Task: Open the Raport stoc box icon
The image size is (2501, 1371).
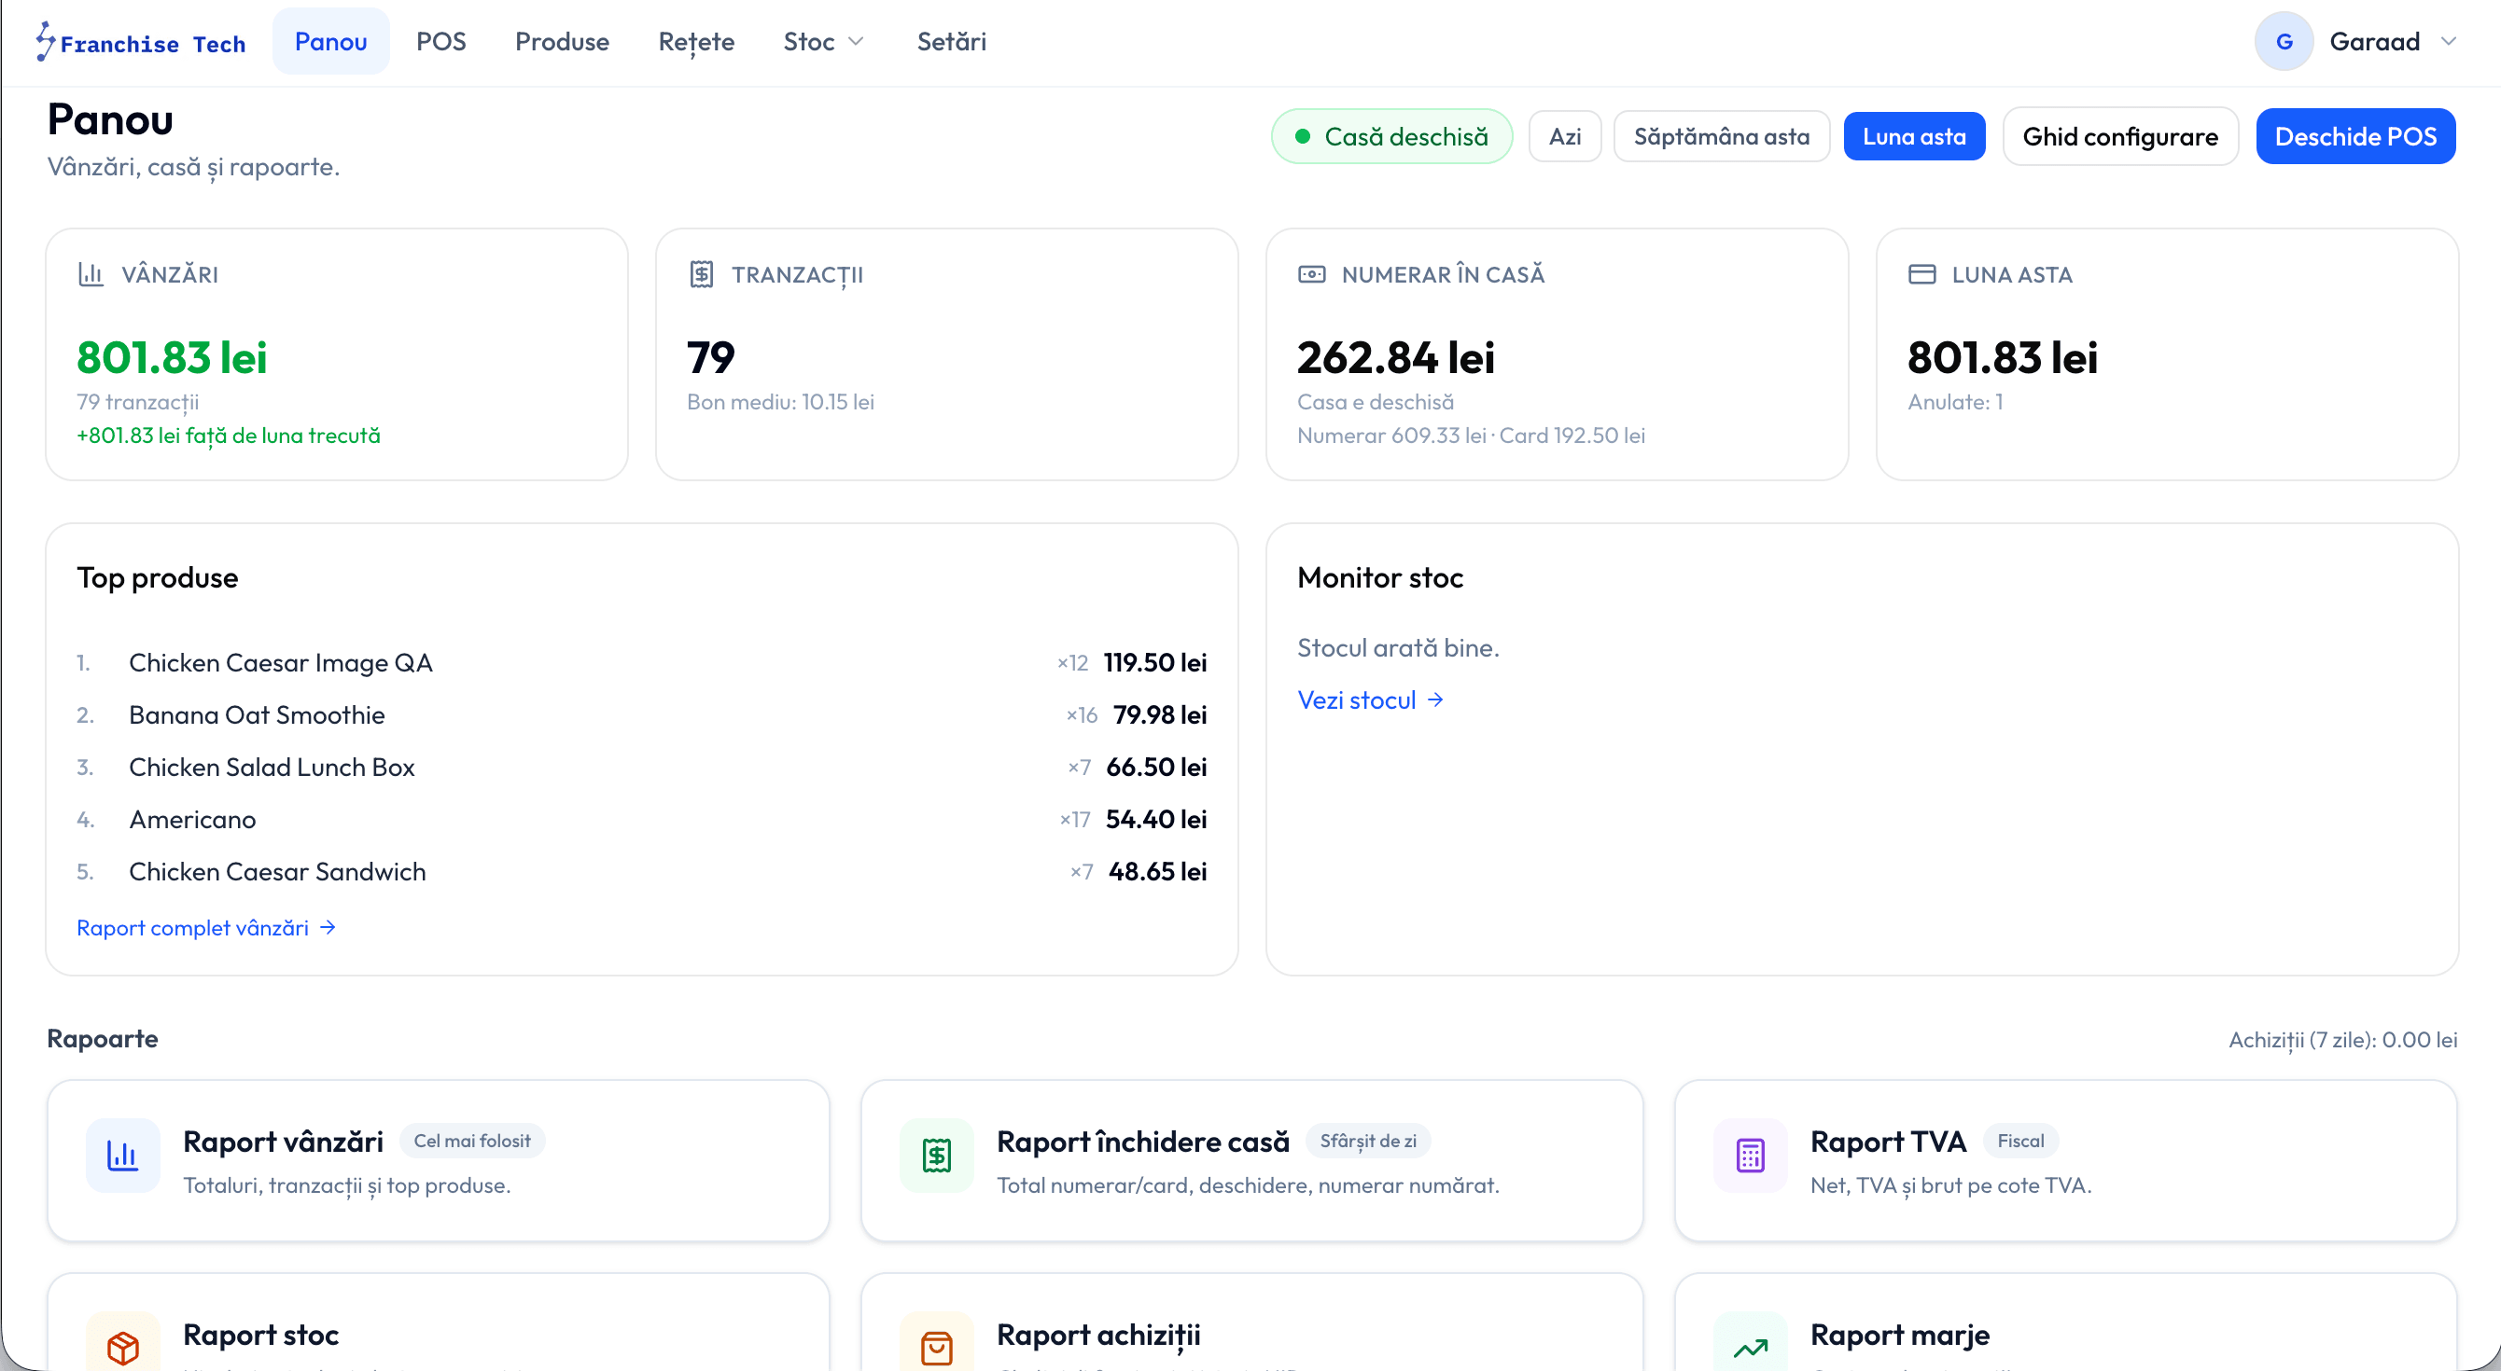Action: click(x=122, y=1346)
